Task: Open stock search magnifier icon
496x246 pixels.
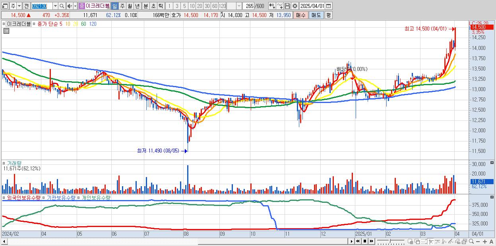Action: pos(62,6)
